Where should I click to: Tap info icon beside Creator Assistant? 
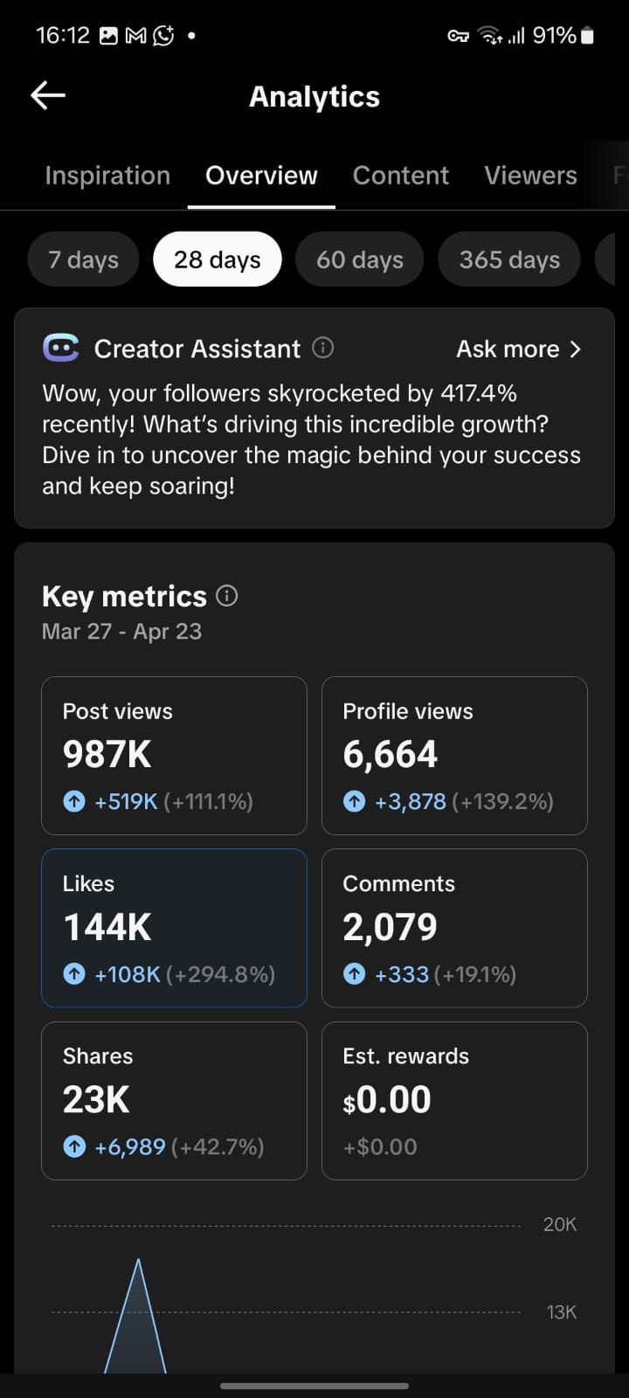coord(323,348)
